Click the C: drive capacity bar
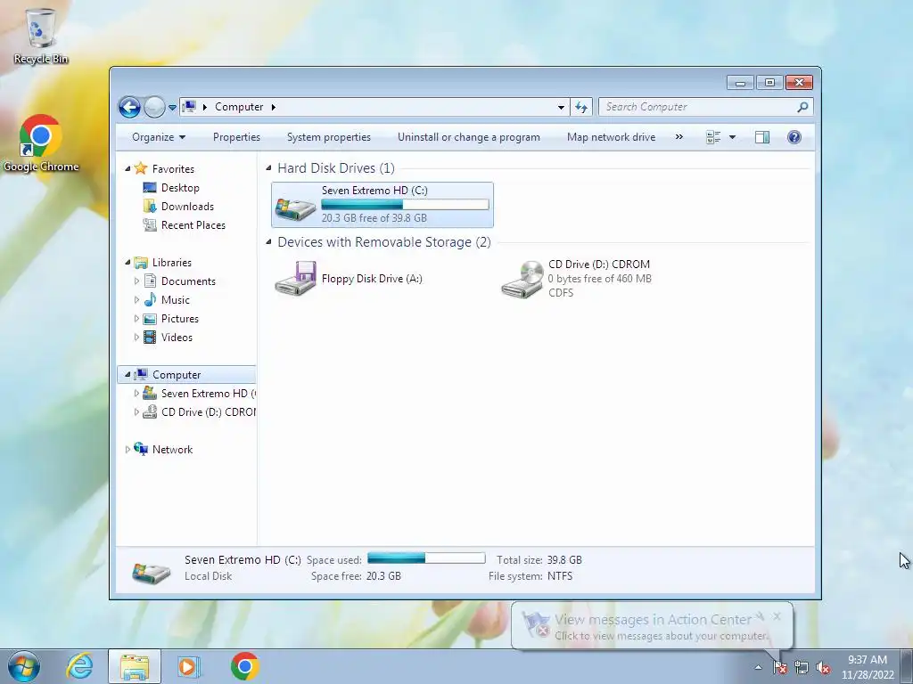This screenshot has height=684, width=913. [x=406, y=205]
